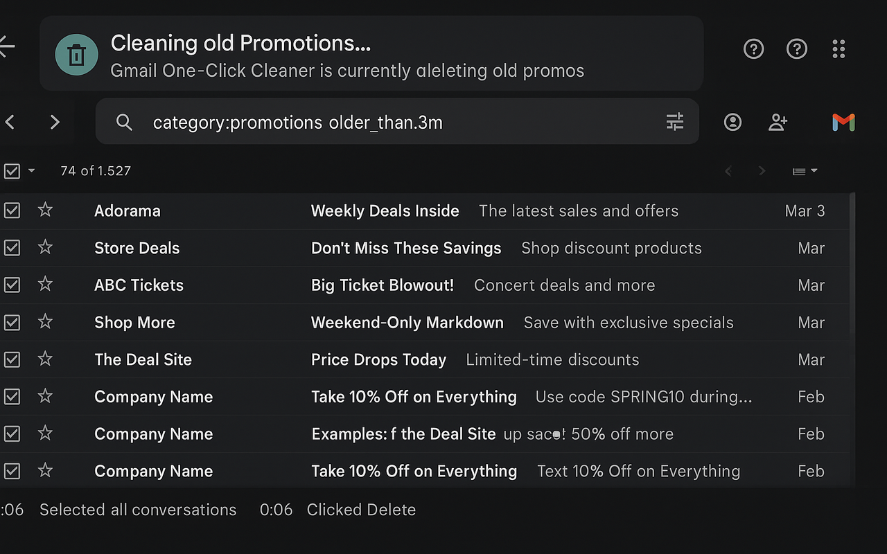The image size is (887, 554).
Task: Click the forward navigation arrow
Action: click(x=55, y=122)
